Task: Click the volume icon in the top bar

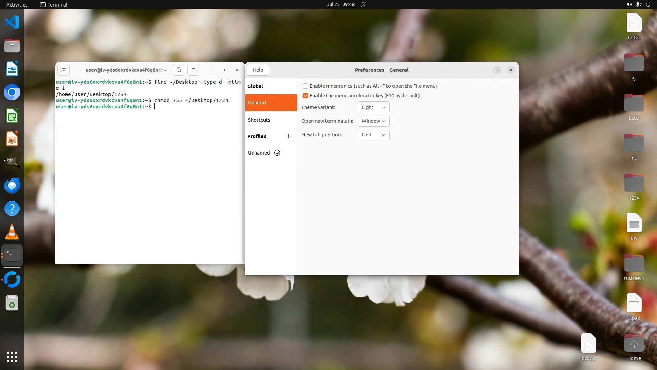Action: tap(629, 4)
